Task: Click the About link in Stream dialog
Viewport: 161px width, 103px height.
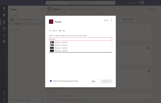Action: click(x=106, y=20)
